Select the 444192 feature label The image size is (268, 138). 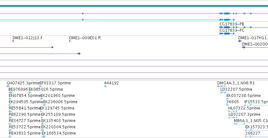tap(111, 83)
